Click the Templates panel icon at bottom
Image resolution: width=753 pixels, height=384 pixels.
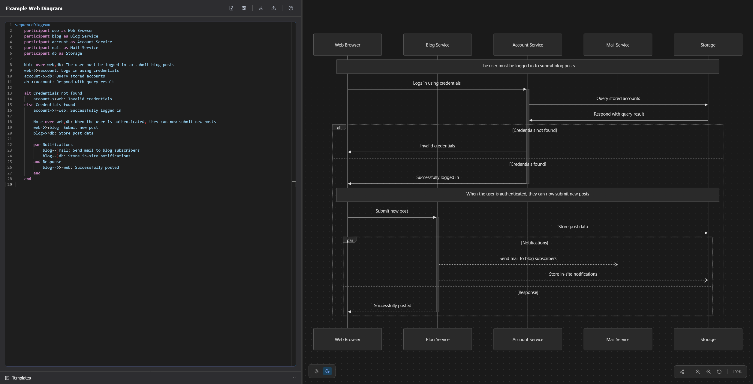(7, 378)
